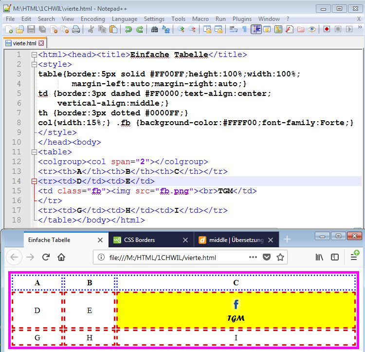This screenshot has height=352, width=365.
Task: Click the New file icon in Notepad++
Action: tap(9, 29)
